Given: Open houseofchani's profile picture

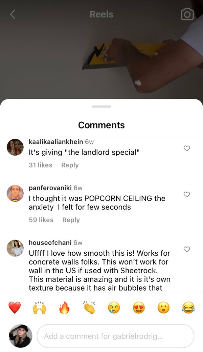Looking at the screenshot, I should (15, 248).
